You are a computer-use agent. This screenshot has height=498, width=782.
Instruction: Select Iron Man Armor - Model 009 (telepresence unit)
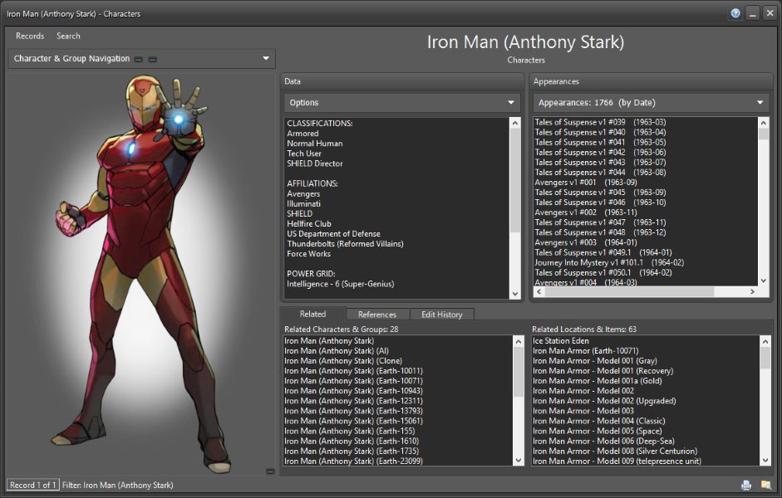pos(617,461)
